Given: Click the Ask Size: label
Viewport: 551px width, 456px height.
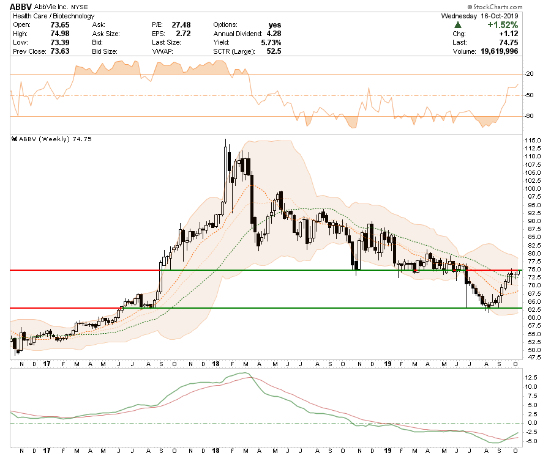Looking at the screenshot, I should (x=106, y=34).
